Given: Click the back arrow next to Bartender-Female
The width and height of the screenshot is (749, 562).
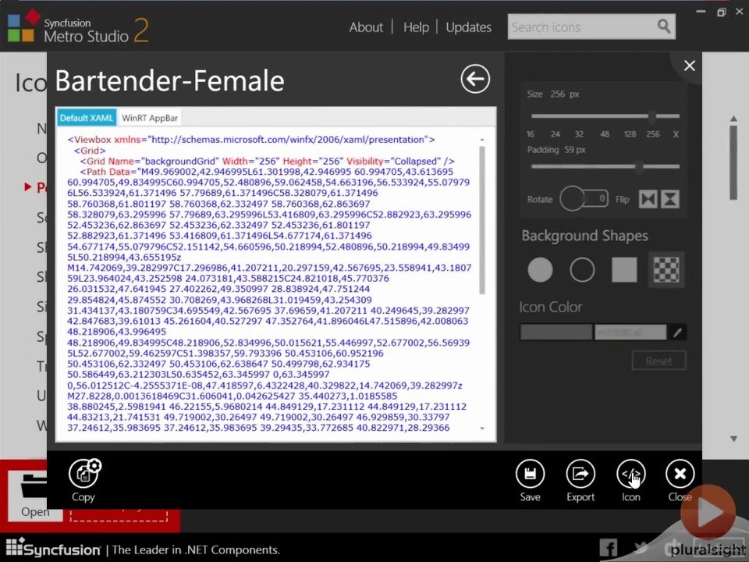Looking at the screenshot, I should [475, 79].
